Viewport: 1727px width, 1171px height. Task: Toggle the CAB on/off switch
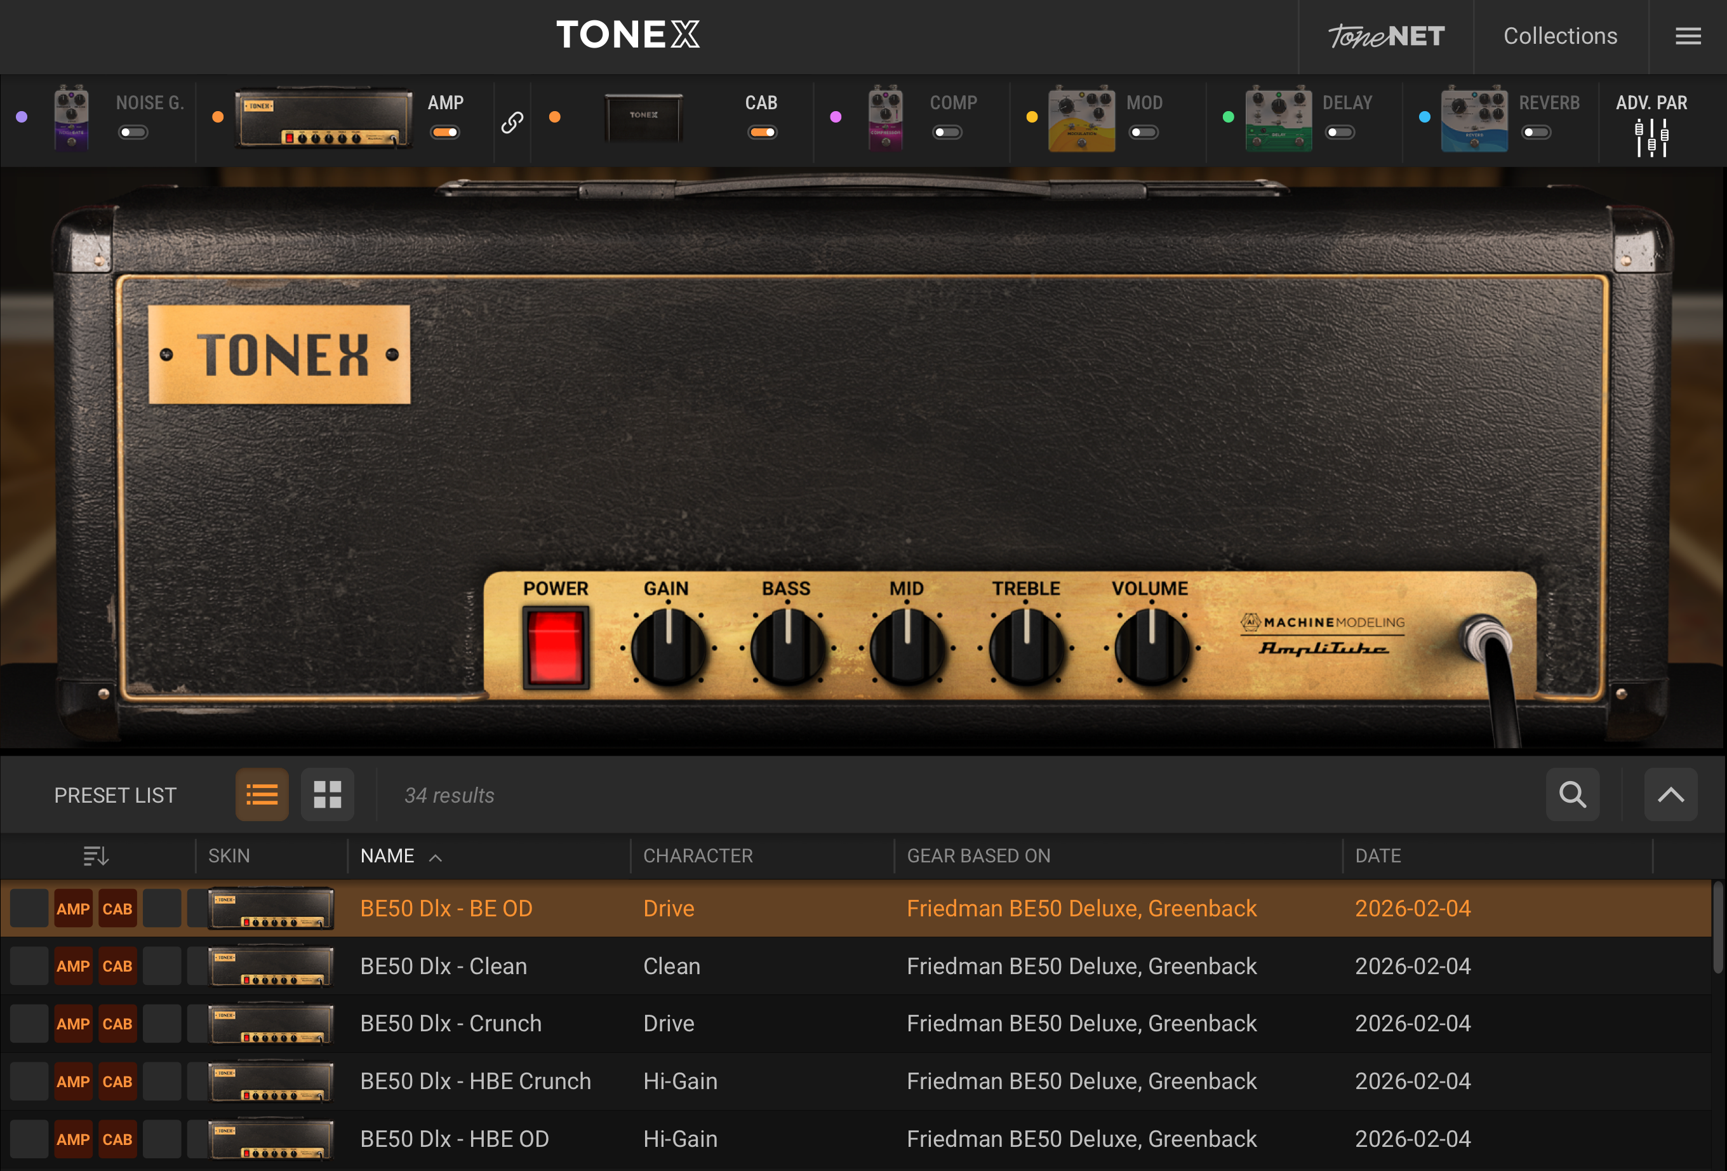(x=763, y=132)
